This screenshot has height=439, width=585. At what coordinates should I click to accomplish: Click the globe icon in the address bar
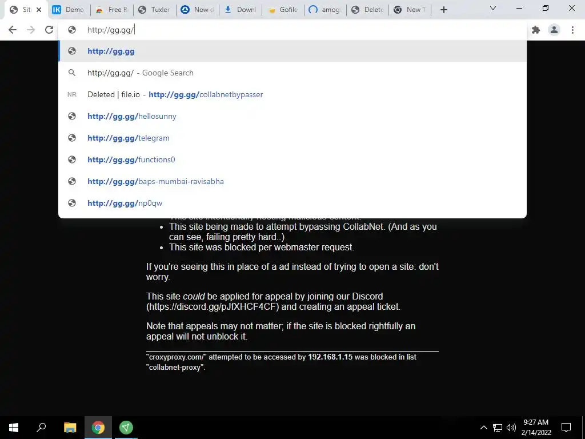72,30
